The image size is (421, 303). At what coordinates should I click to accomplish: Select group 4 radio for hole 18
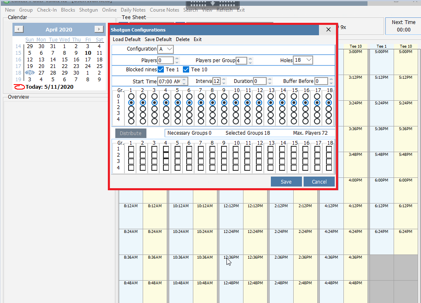[329, 121]
